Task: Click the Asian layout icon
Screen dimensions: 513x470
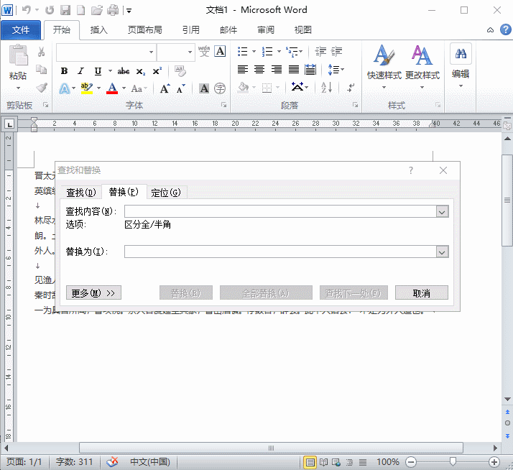Action: point(297,87)
